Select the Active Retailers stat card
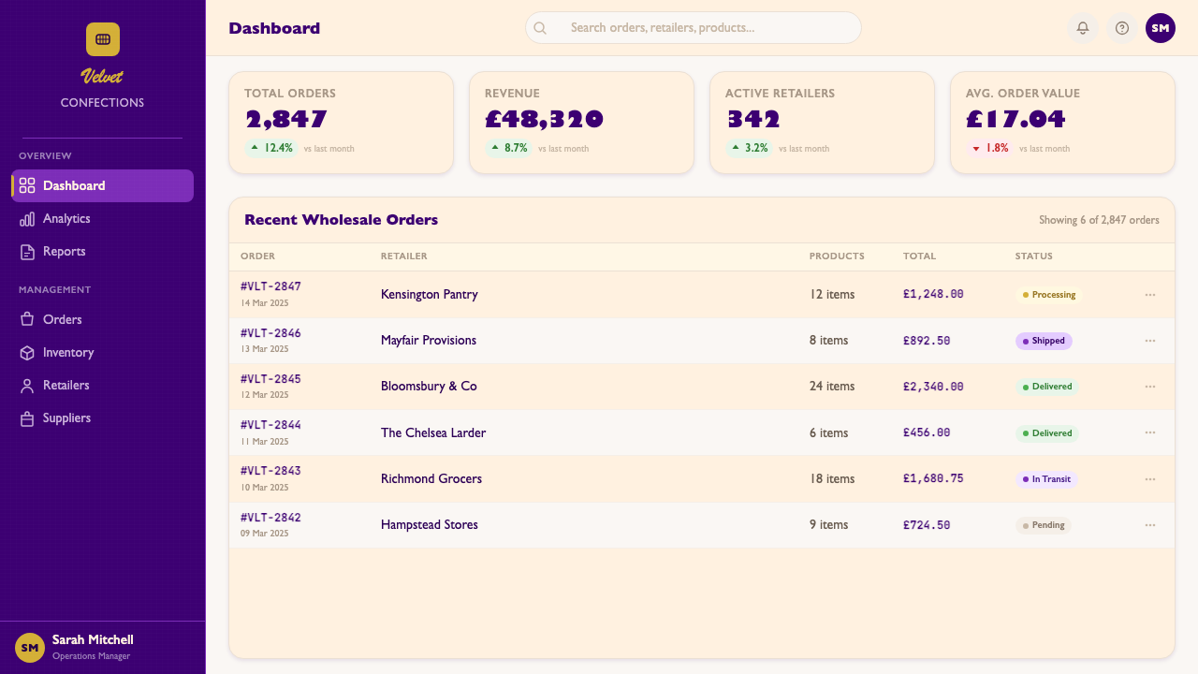1198x674 pixels. [x=822, y=123]
